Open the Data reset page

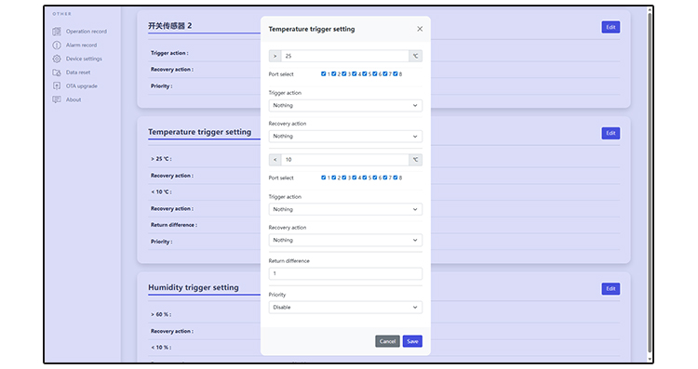coord(78,72)
